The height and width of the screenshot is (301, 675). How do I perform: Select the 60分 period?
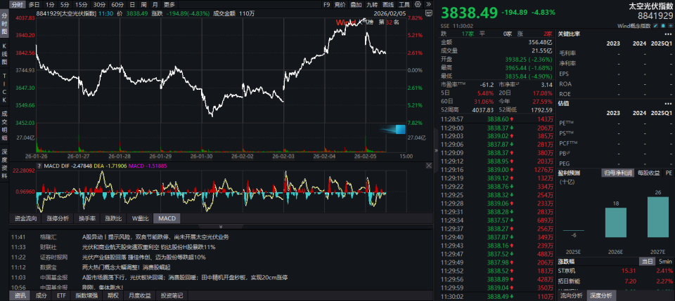tap(117, 4)
